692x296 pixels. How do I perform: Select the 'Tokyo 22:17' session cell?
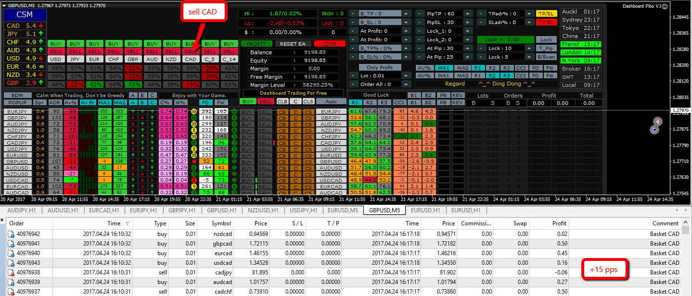(581, 28)
